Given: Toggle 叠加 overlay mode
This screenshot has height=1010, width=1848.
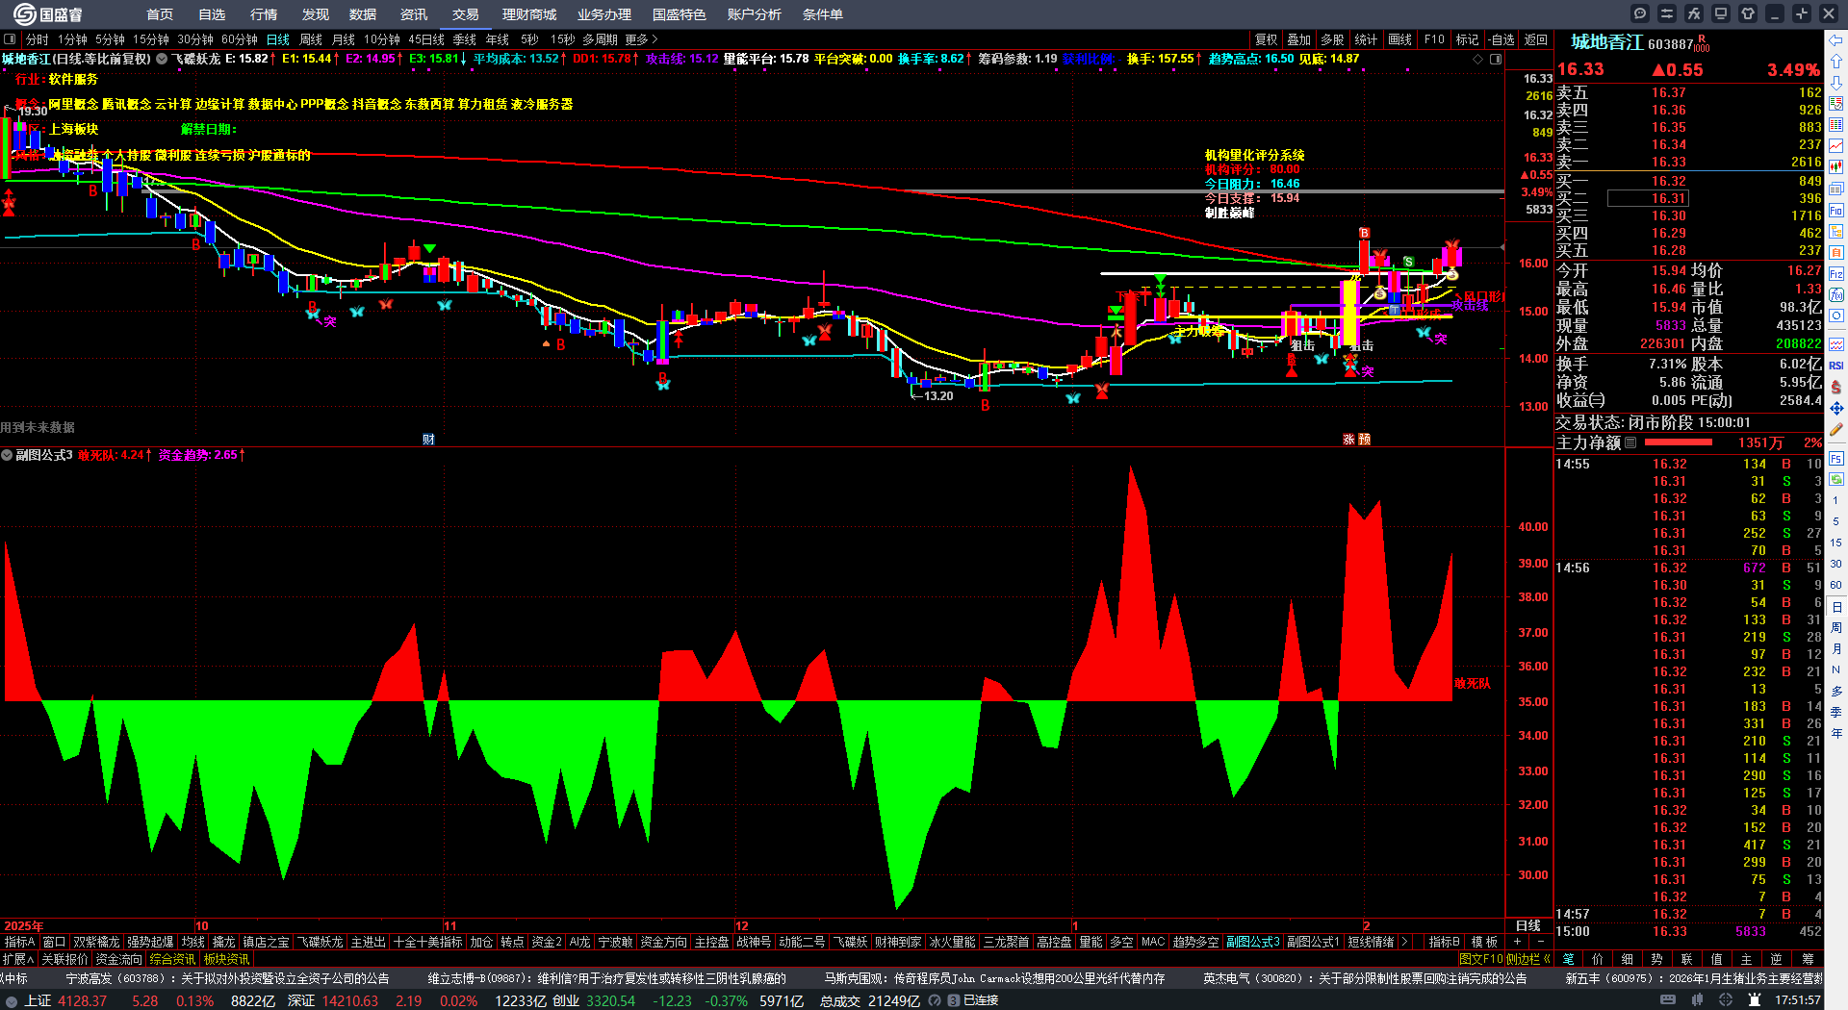Looking at the screenshot, I should tap(1299, 39).
